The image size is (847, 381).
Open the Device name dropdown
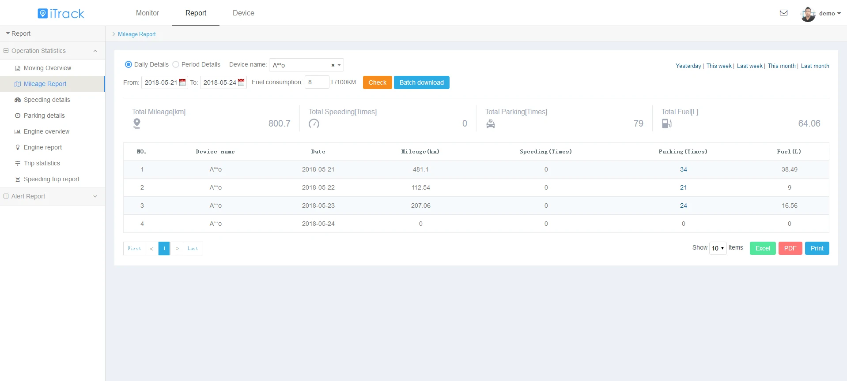pos(306,65)
